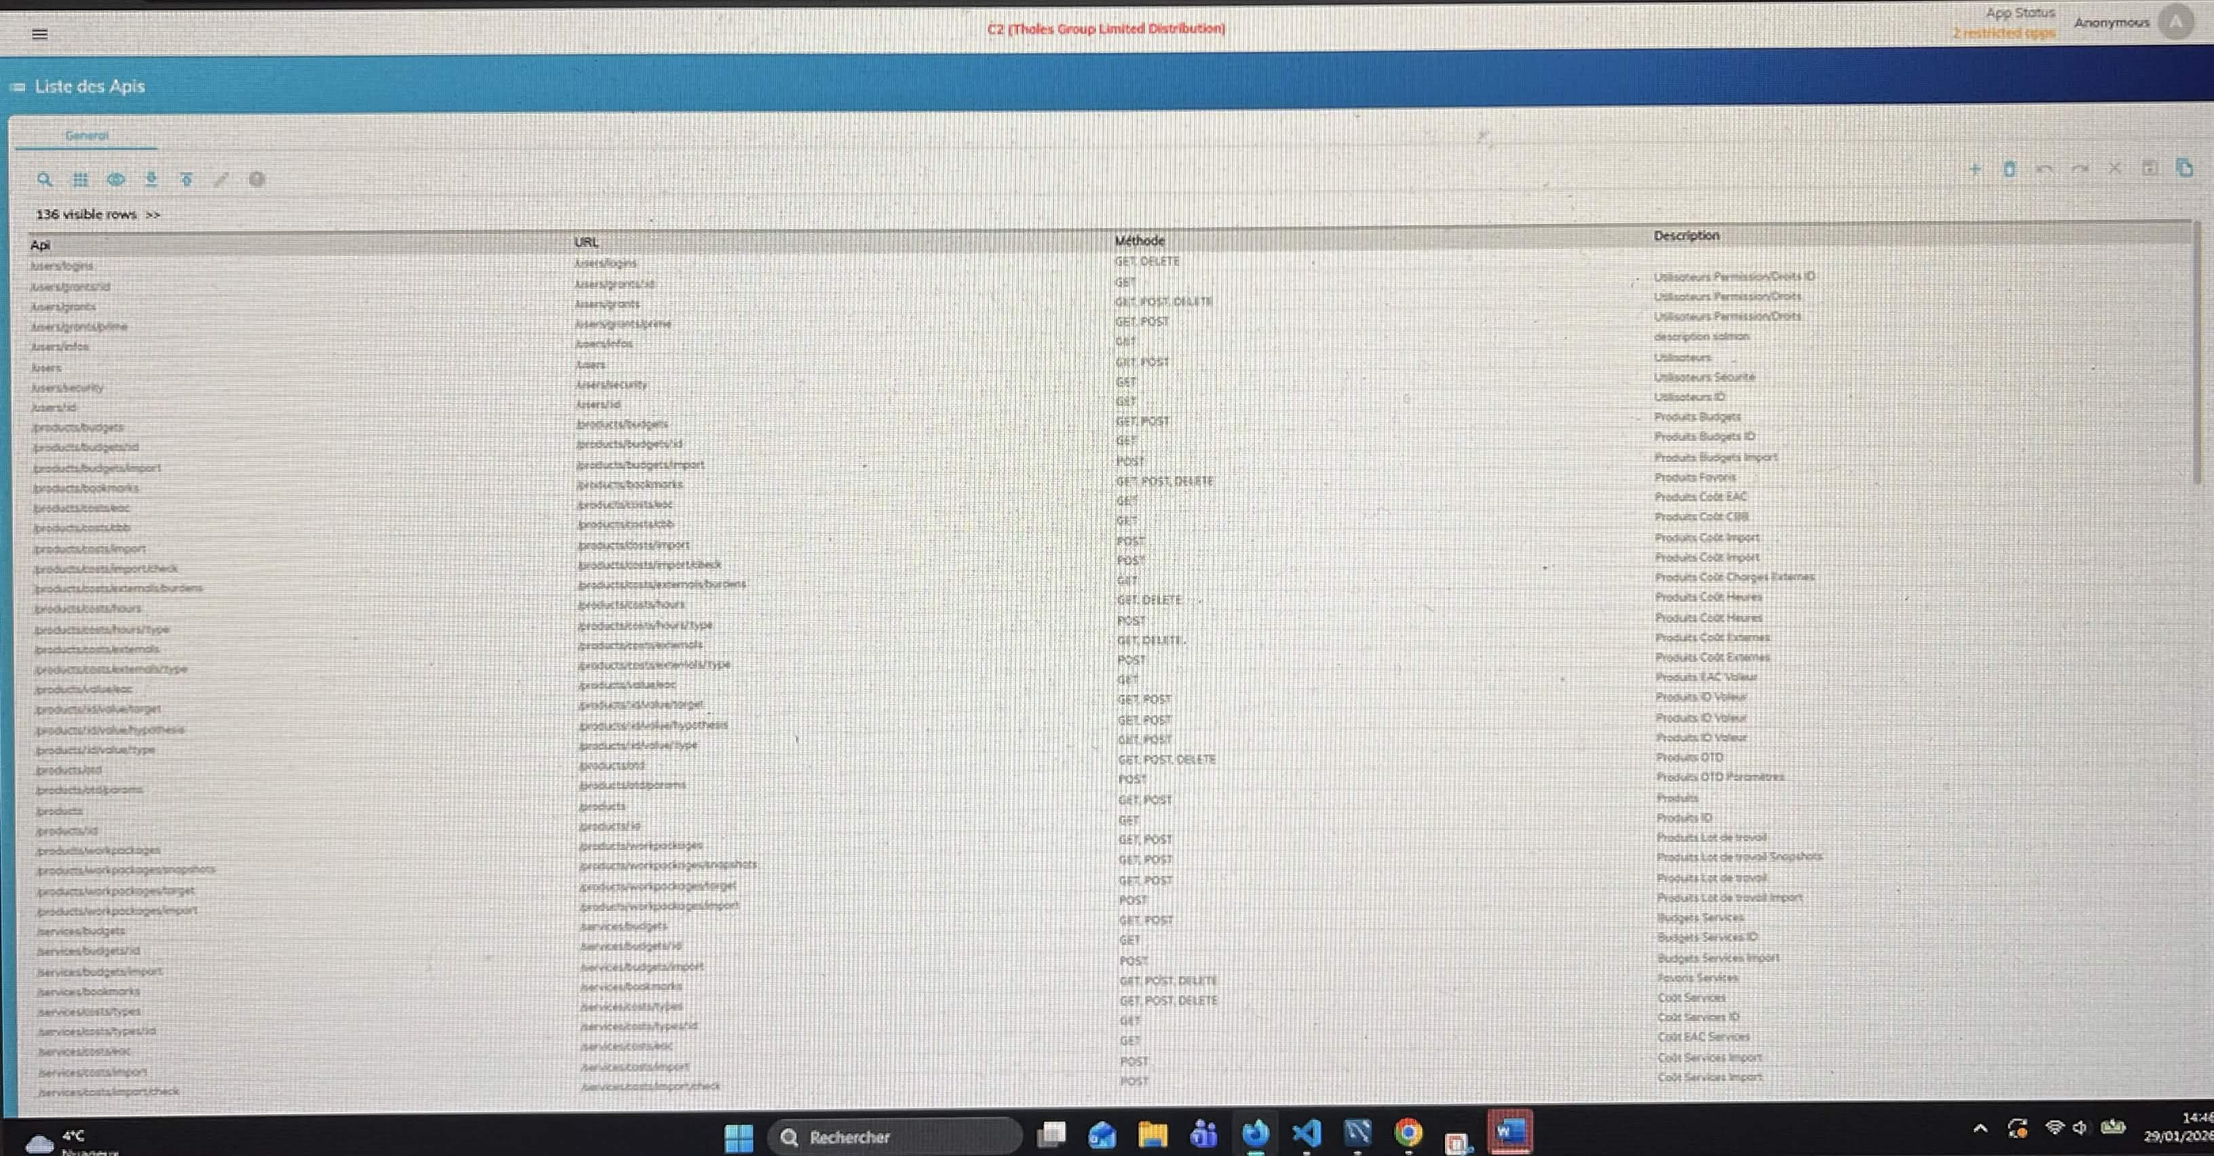
Task: Sort by the Méthode column header
Action: 1139,240
